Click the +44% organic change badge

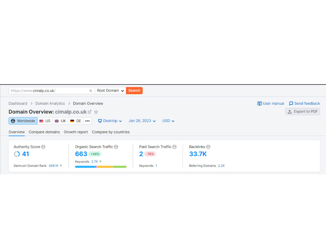click(x=95, y=154)
